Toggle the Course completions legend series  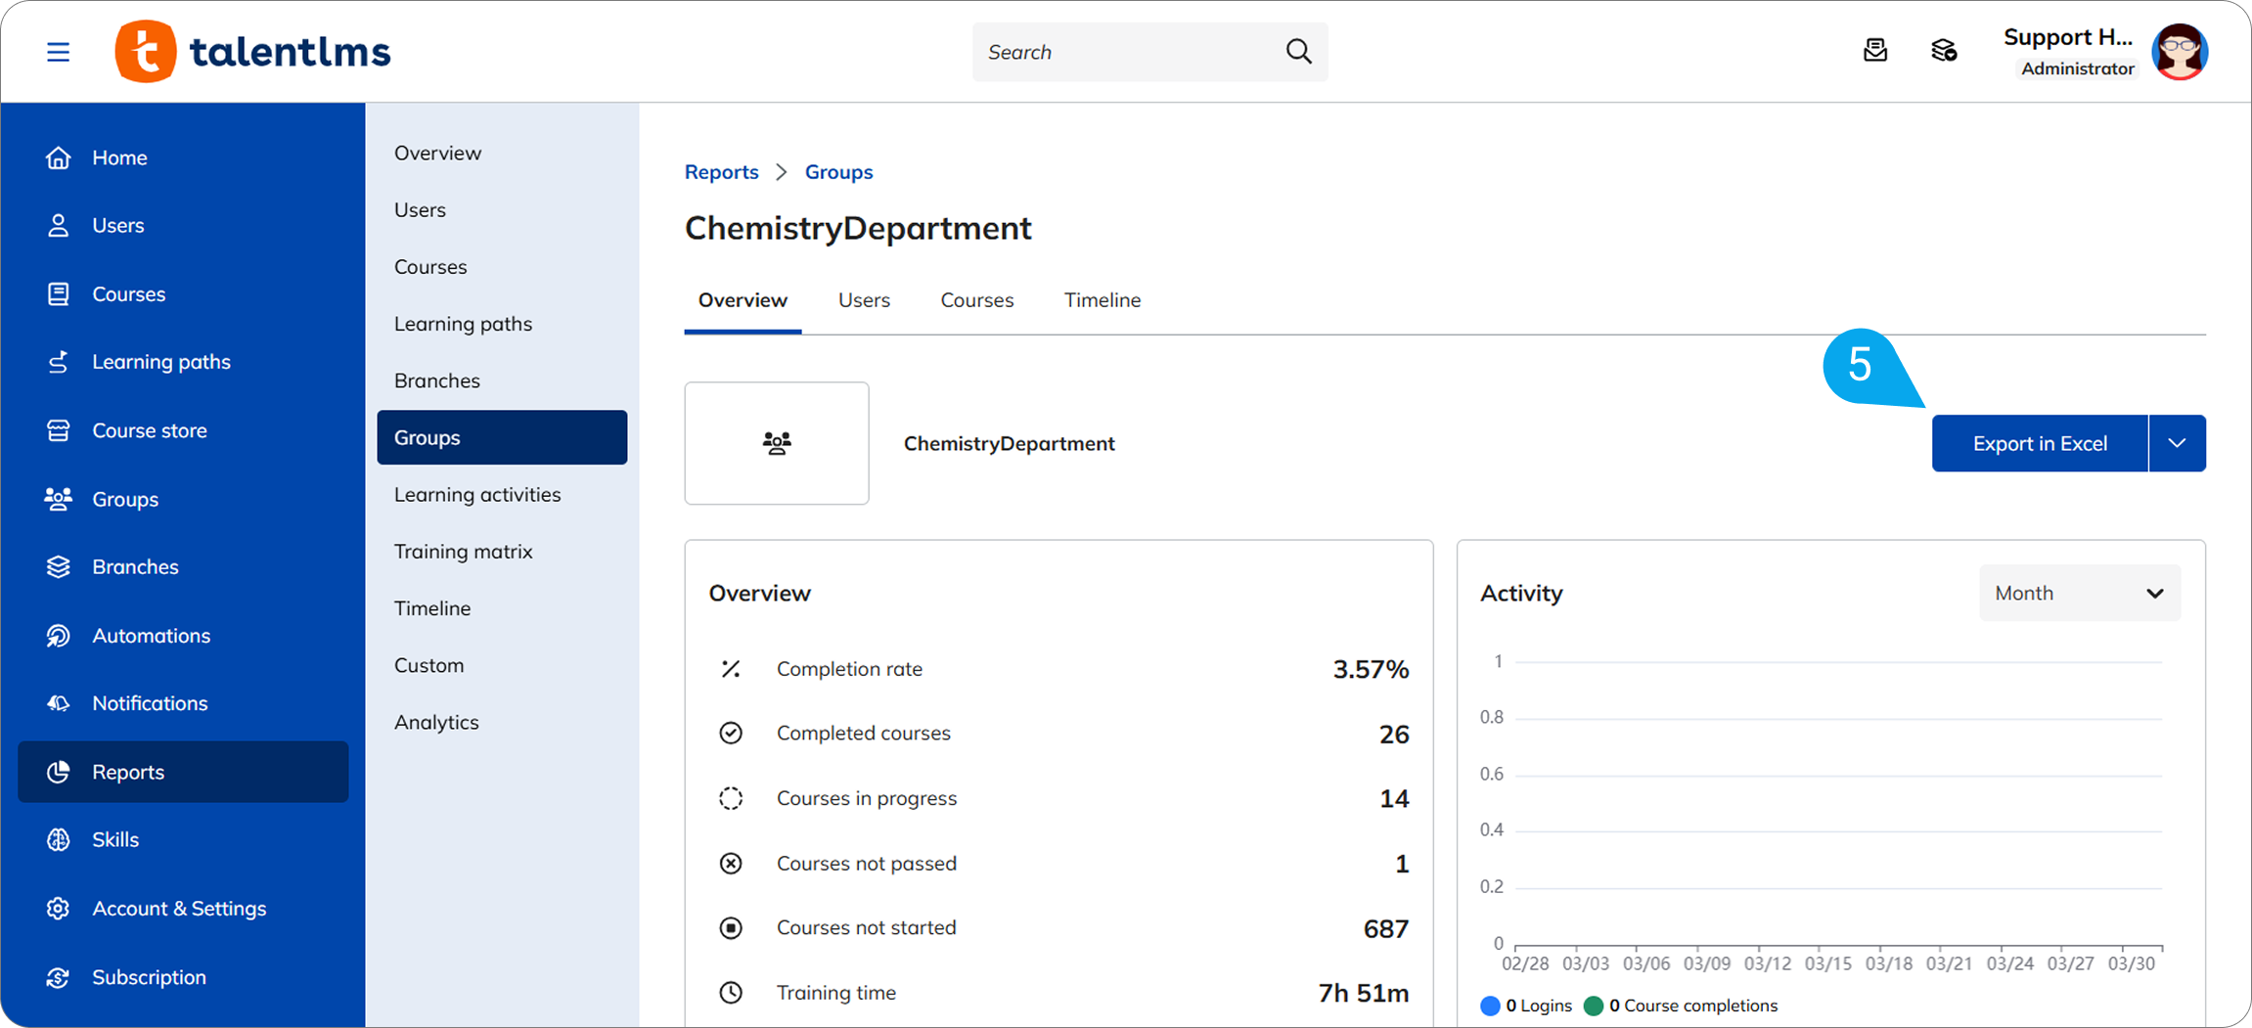click(1681, 1006)
